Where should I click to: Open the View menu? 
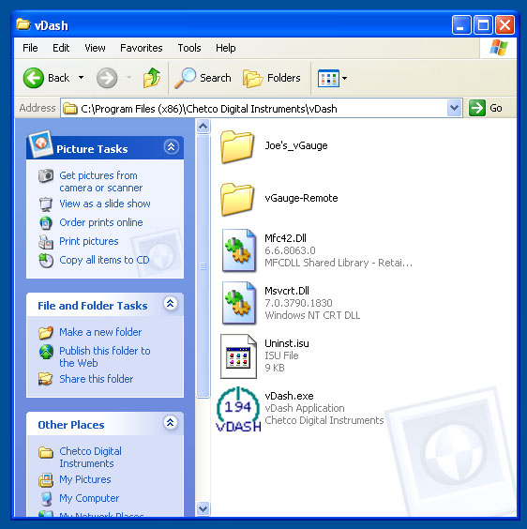coord(95,48)
